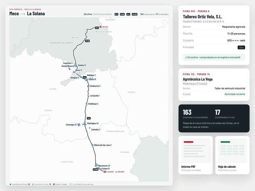Click the Actividad reciente status
This screenshot has height=191, width=255.
point(235,94)
